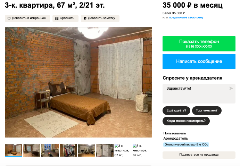This screenshot has height=166, width=240.
Task: Select quick reply Когда можно посмотреть?
Action: tap(186, 121)
